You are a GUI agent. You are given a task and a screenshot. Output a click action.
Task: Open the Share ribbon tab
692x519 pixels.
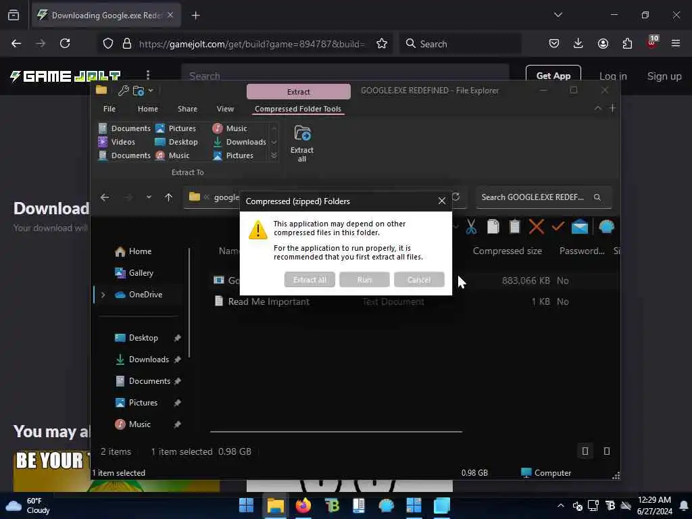click(x=188, y=109)
